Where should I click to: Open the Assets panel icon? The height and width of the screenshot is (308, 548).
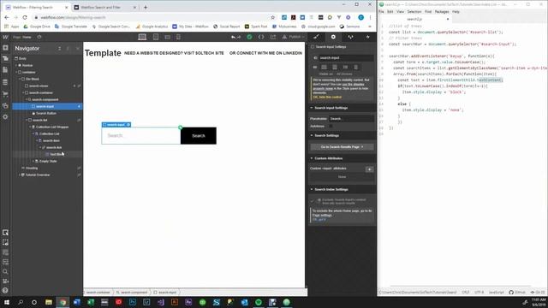pyautogui.click(x=5, y=105)
